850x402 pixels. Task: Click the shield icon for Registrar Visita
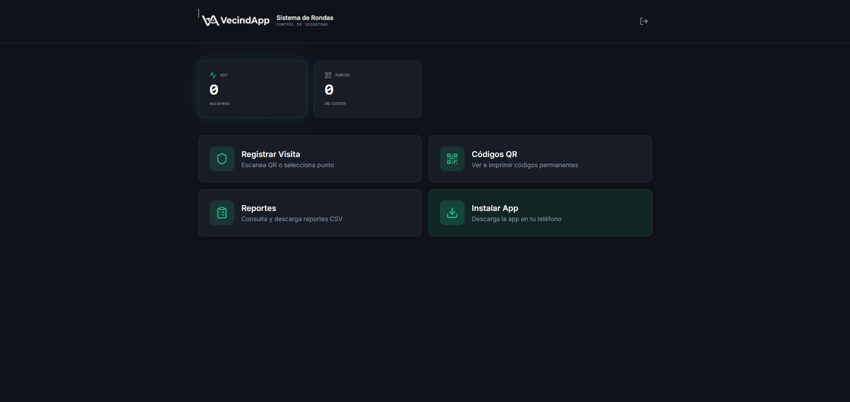point(222,159)
